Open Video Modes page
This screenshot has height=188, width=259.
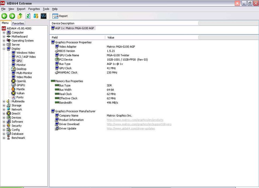24,77
